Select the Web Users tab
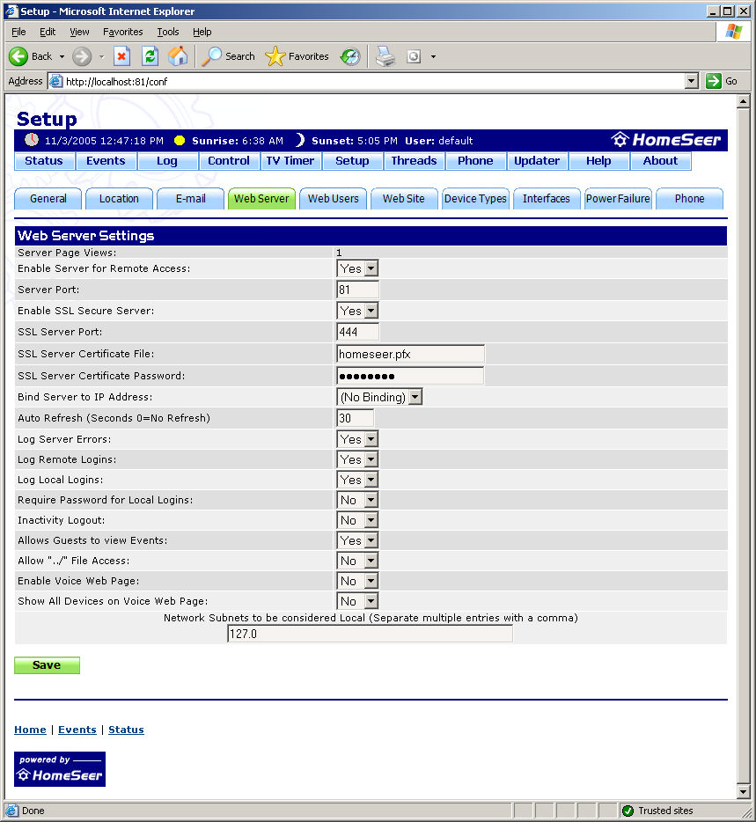 point(333,199)
